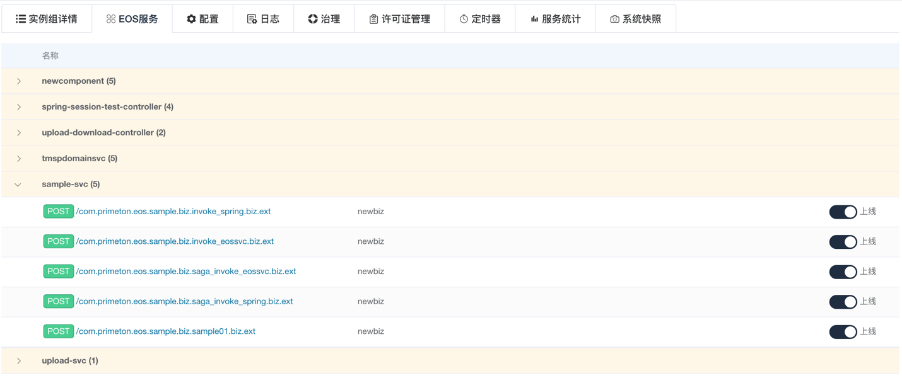Click the 治理 lifebuoy icon
This screenshot has width=902, height=378.
pyautogui.click(x=313, y=19)
